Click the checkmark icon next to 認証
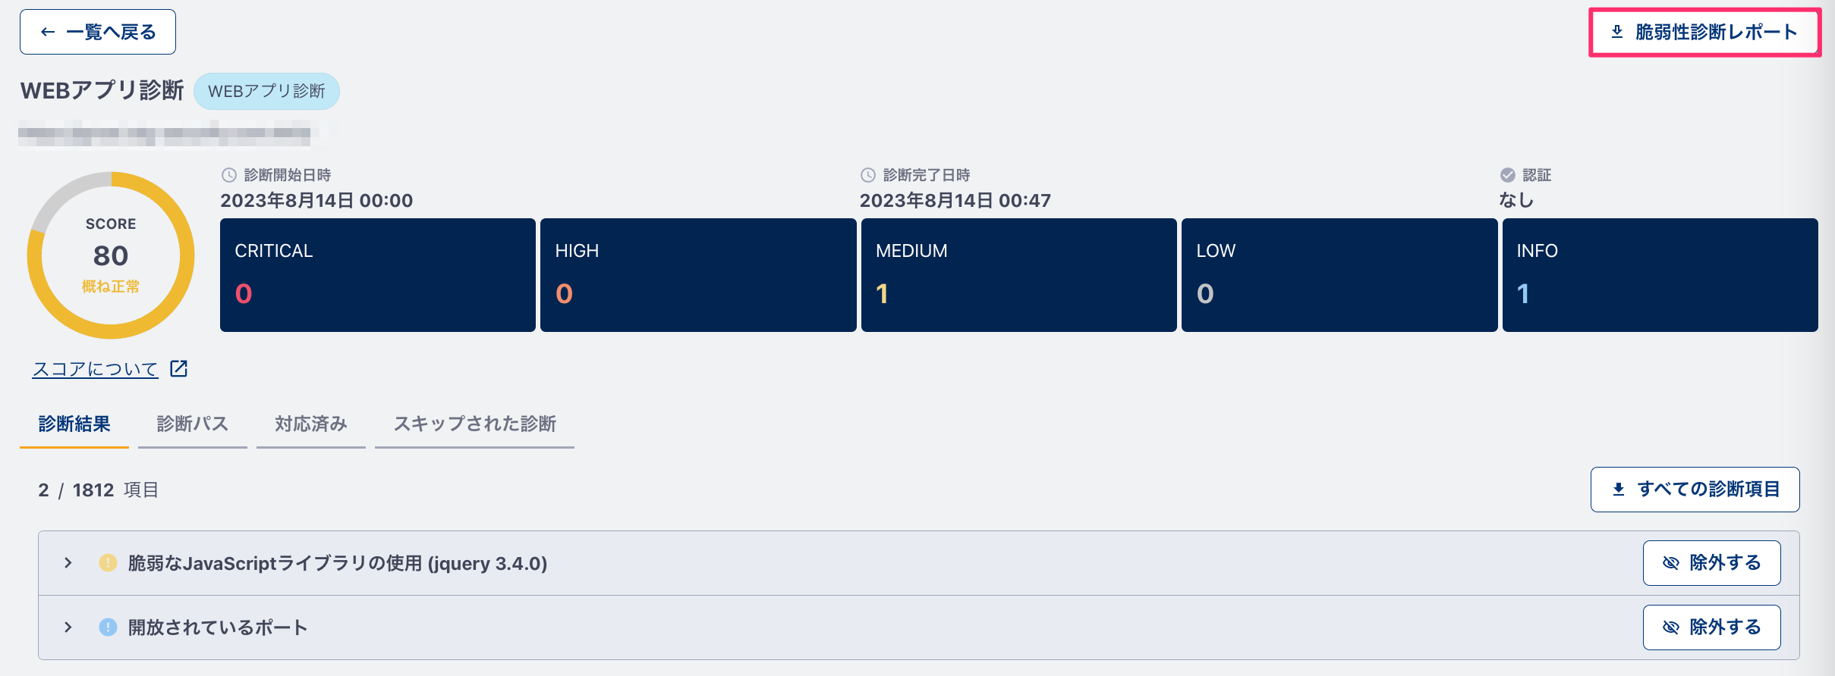This screenshot has height=676, width=1835. click(x=1508, y=175)
